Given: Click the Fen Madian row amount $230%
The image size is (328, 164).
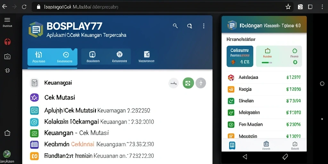Looking at the screenshot, I should point(293,125).
